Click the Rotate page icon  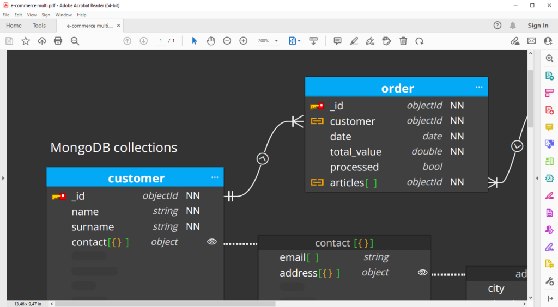click(420, 41)
